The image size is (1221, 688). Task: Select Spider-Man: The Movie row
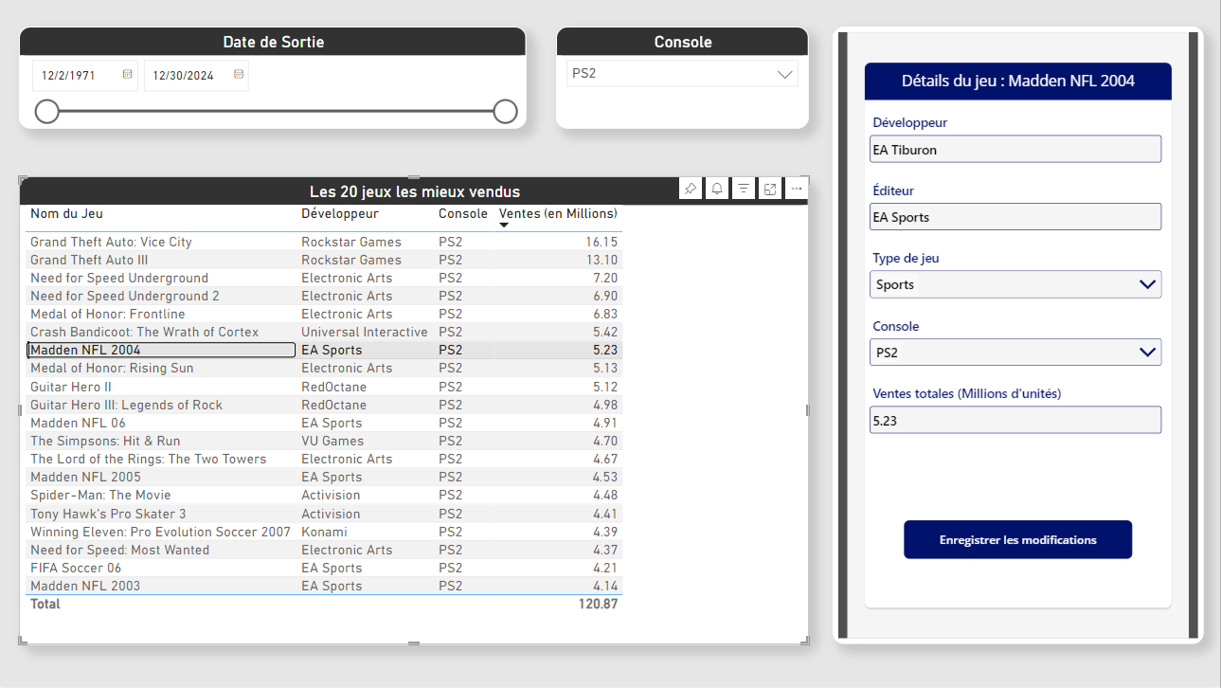(x=323, y=495)
